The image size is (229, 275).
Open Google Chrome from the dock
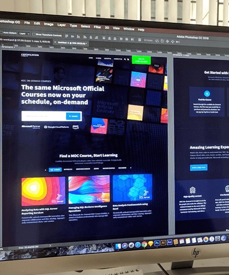(x=144, y=244)
